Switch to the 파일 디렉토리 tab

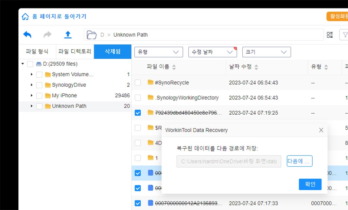coord(75,52)
